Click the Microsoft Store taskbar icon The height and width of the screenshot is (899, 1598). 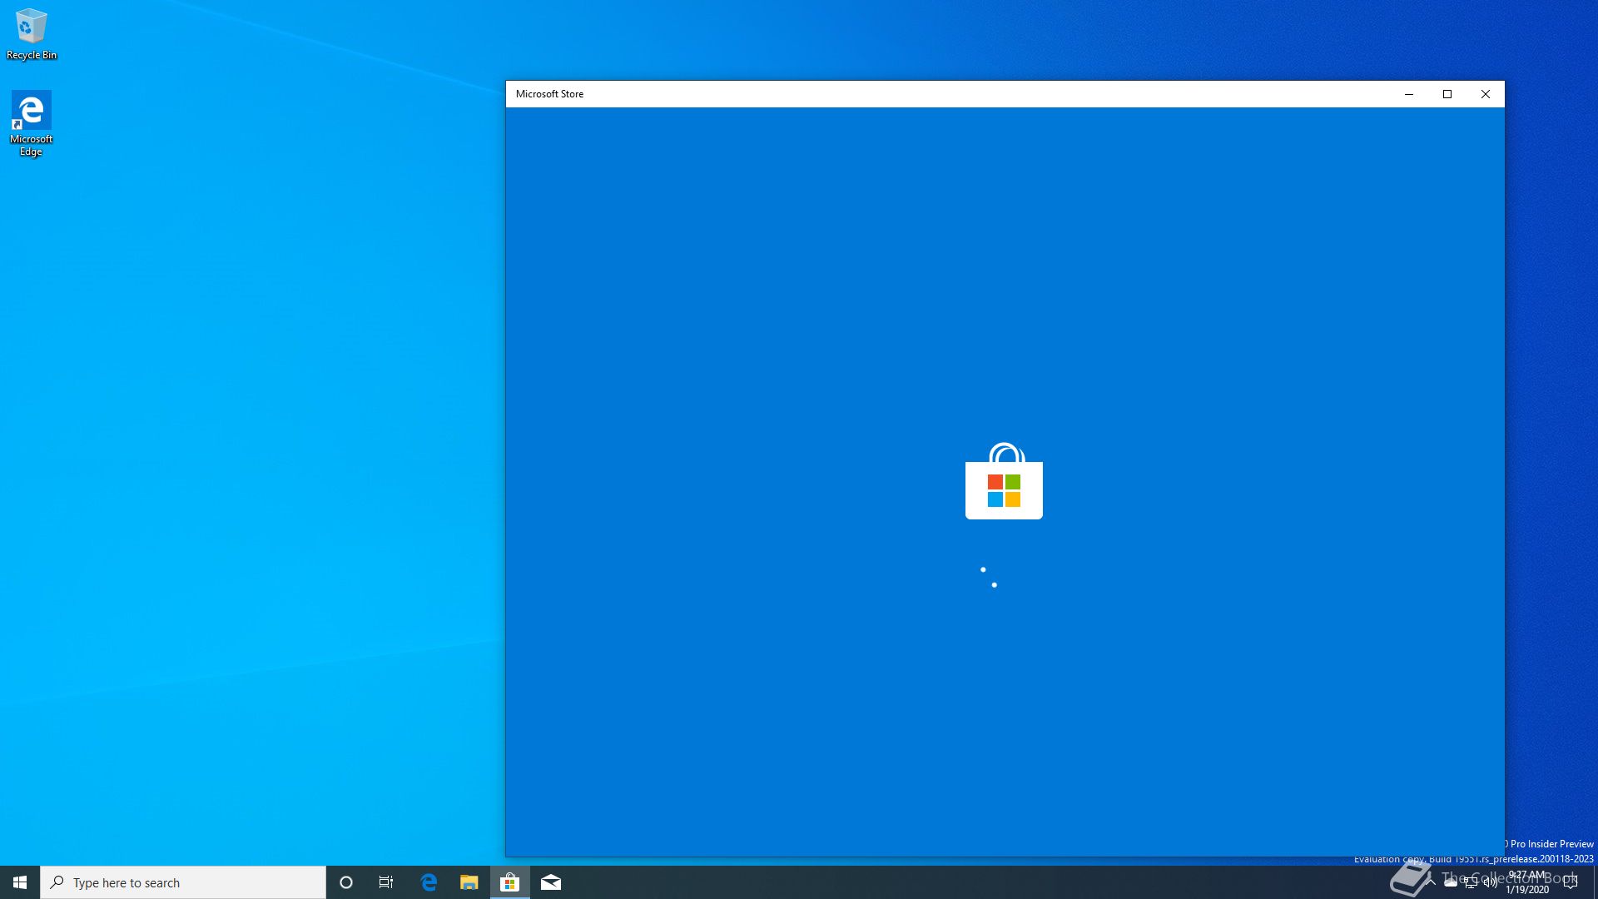coord(510,882)
